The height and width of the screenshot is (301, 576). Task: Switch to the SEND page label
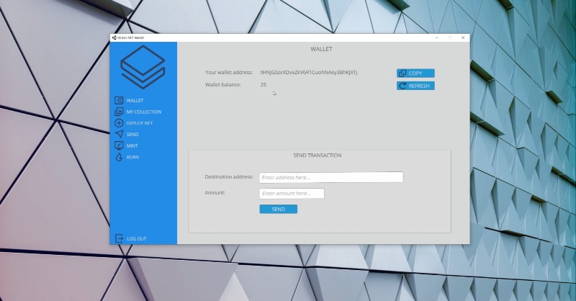(132, 135)
